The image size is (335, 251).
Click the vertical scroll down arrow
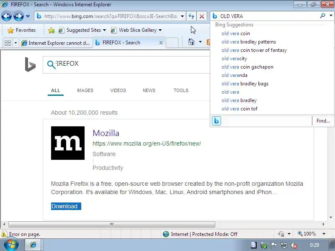click(x=331, y=218)
